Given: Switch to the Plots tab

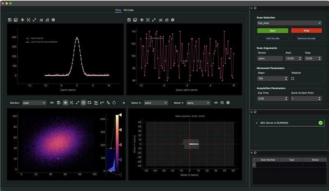Looking at the screenshot, I should coord(118,10).
